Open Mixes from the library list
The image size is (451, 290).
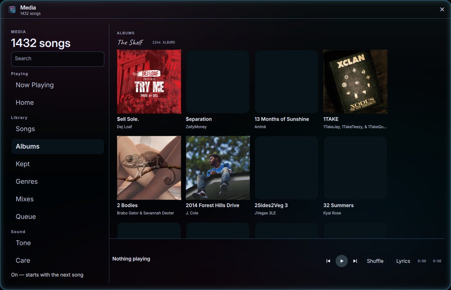(58, 199)
